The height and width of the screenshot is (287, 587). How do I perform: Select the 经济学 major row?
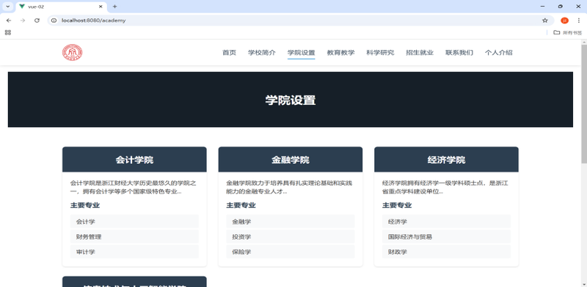(x=446, y=222)
